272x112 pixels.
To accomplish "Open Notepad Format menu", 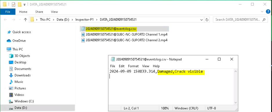I will coord(133,66).
